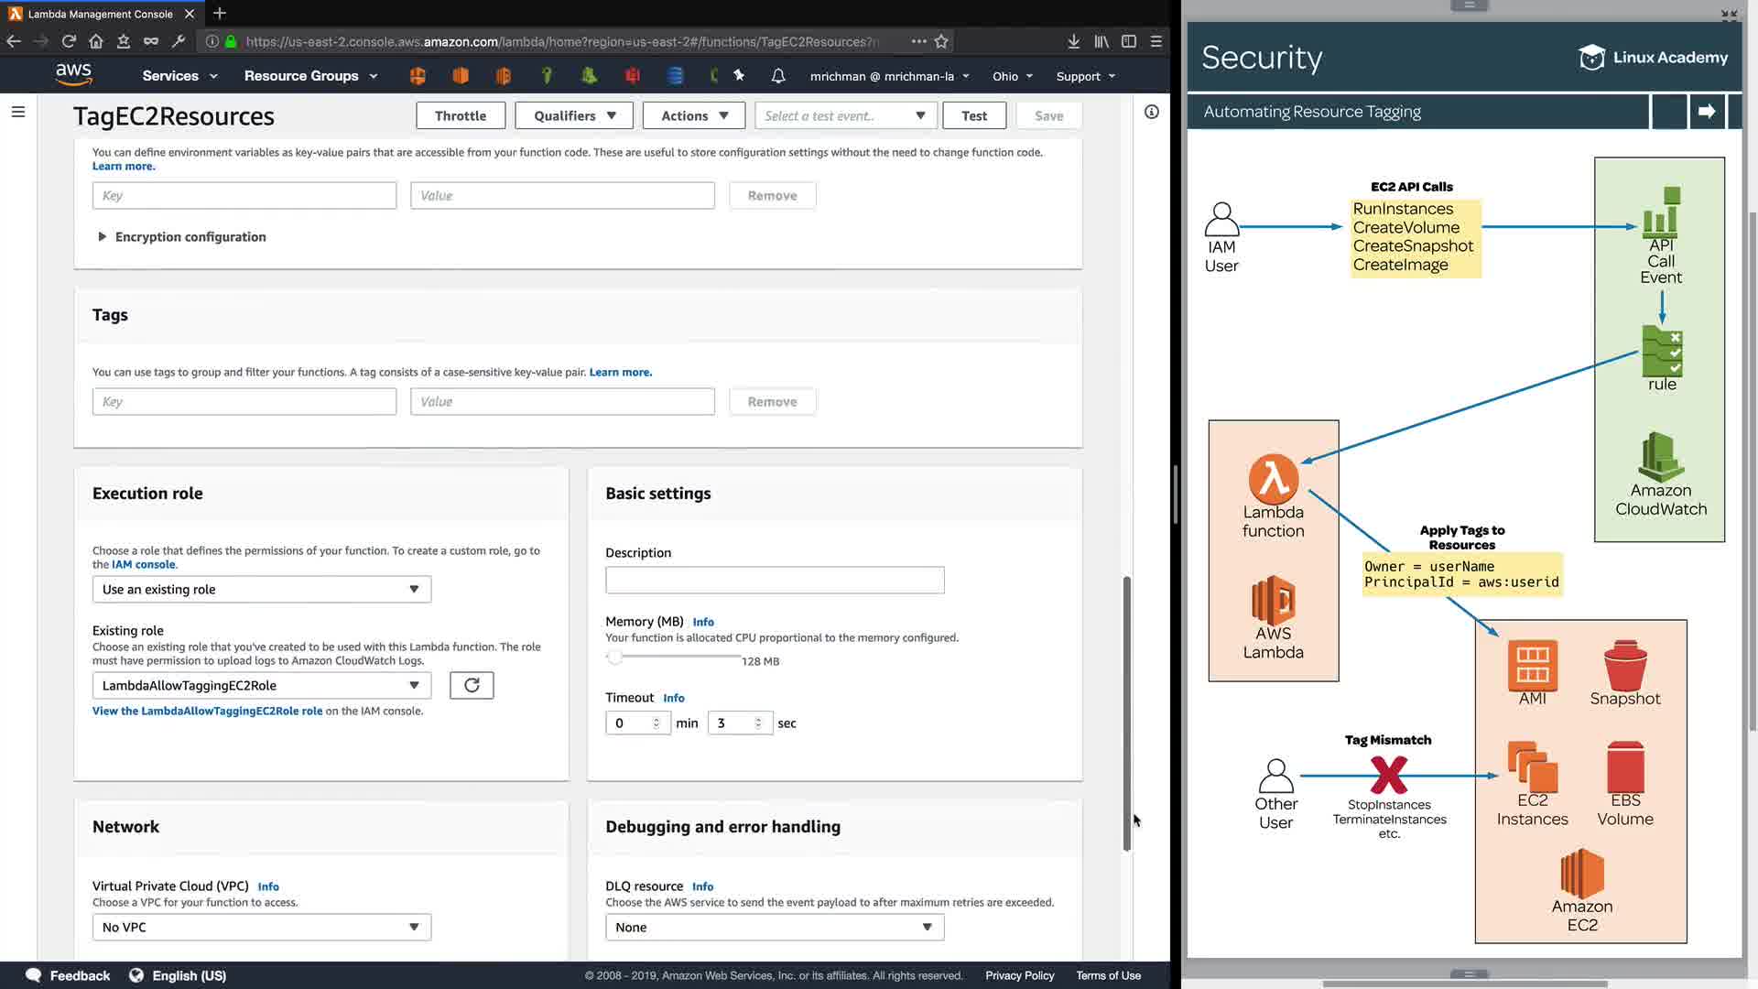The width and height of the screenshot is (1758, 989).
Task: Click the browser reload page icon
Action: pos(69,41)
